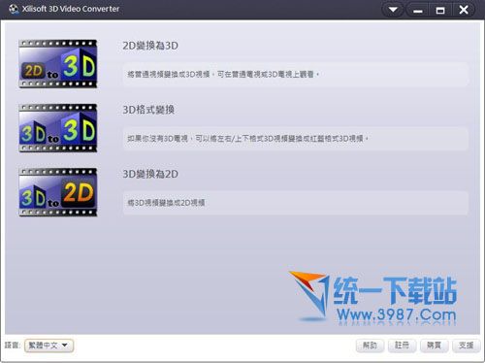Maximize the Xilisoft 3D Video Converter window
The image size is (485, 363).
click(440, 10)
